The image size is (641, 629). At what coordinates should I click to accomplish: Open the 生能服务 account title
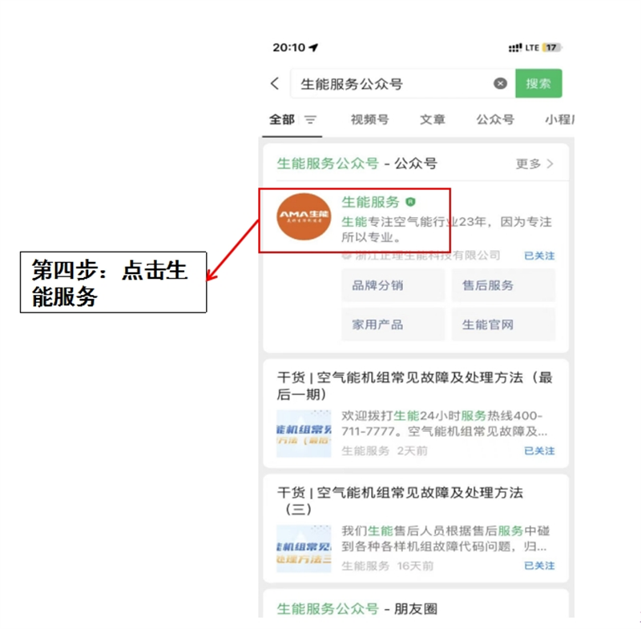(x=370, y=202)
